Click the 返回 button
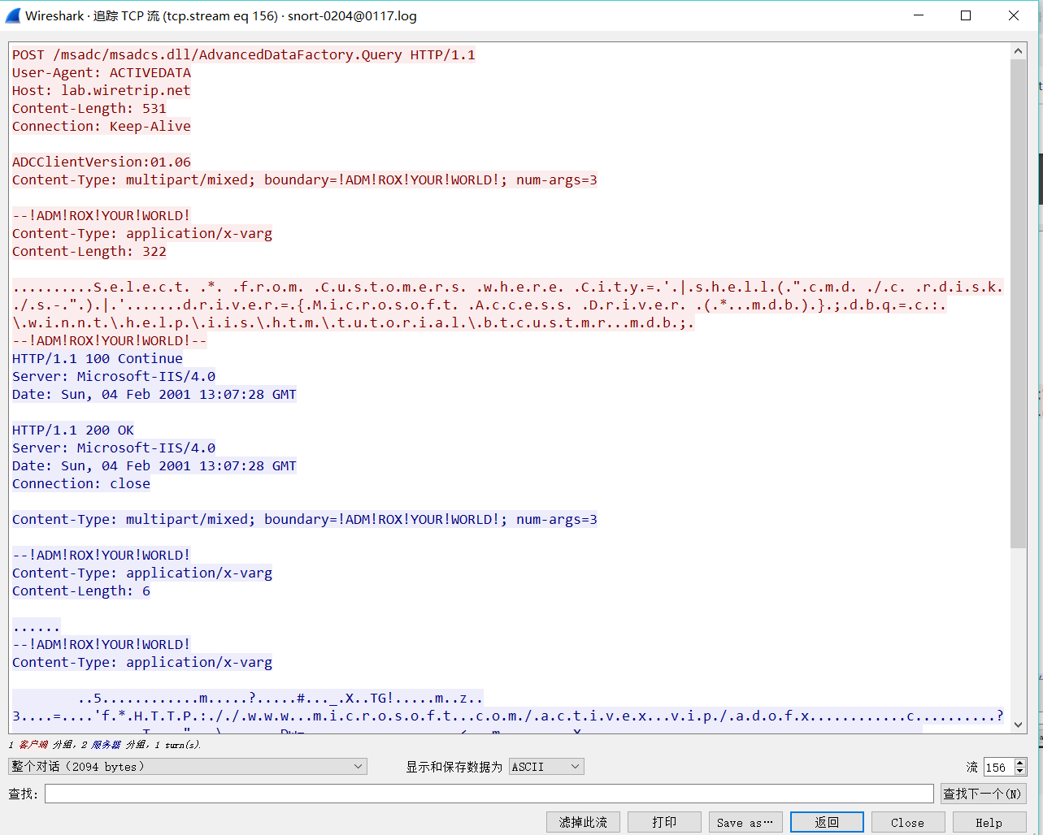The width and height of the screenshot is (1043, 835). pos(827,822)
